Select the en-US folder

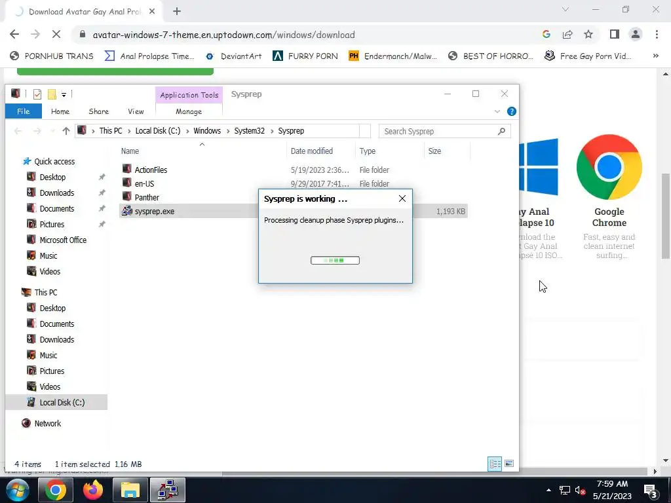click(144, 183)
